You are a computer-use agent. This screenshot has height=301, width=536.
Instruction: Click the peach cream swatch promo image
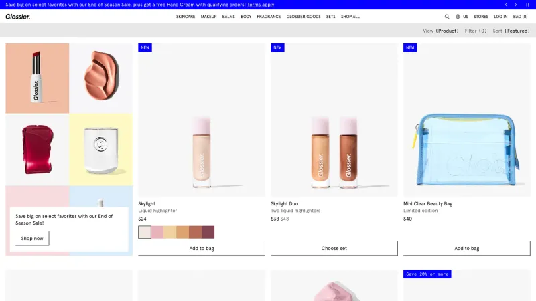coord(101,78)
